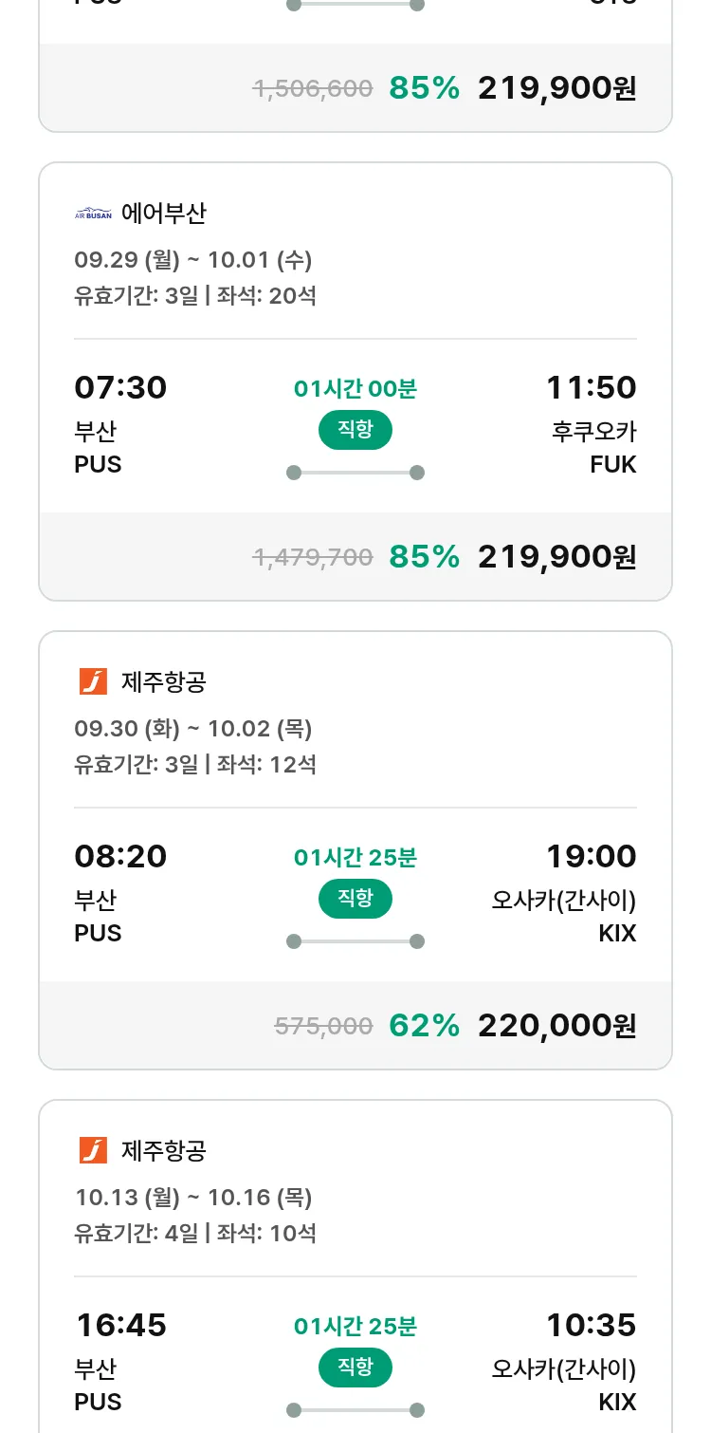
Task: Select 직항 badge on the 08:20 flight
Action: pos(355,899)
